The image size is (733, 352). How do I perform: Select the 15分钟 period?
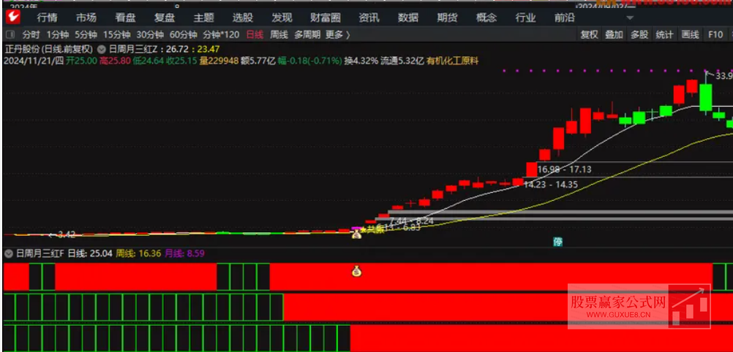(x=117, y=34)
